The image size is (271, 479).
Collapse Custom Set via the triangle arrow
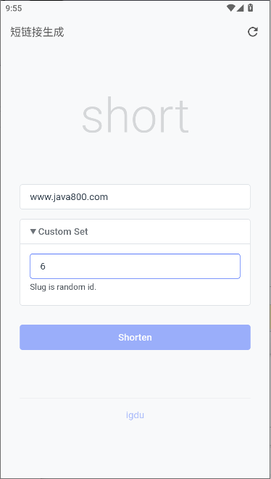coord(33,232)
